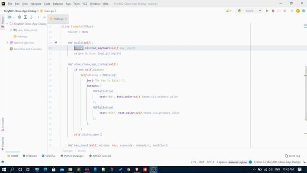The image size is (307, 173).
Task: Click the orange round updates icon top right
Action: coord(298,11)
